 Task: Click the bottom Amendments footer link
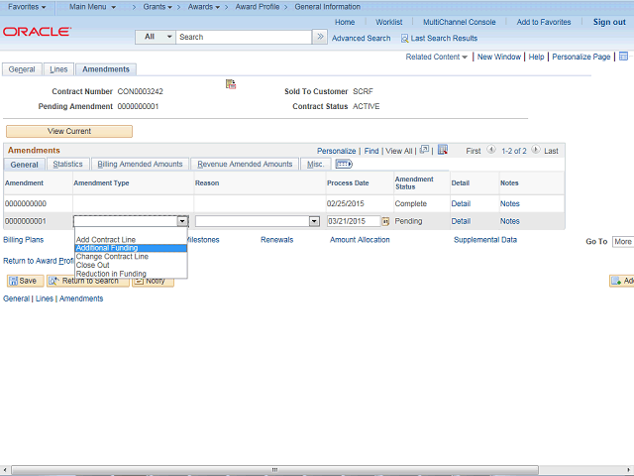tap(81, 298)
